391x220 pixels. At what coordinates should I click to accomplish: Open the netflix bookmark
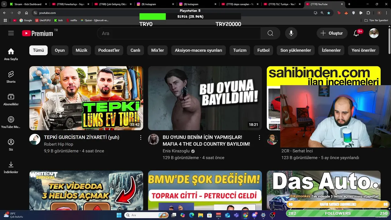[x=72, y=20]
